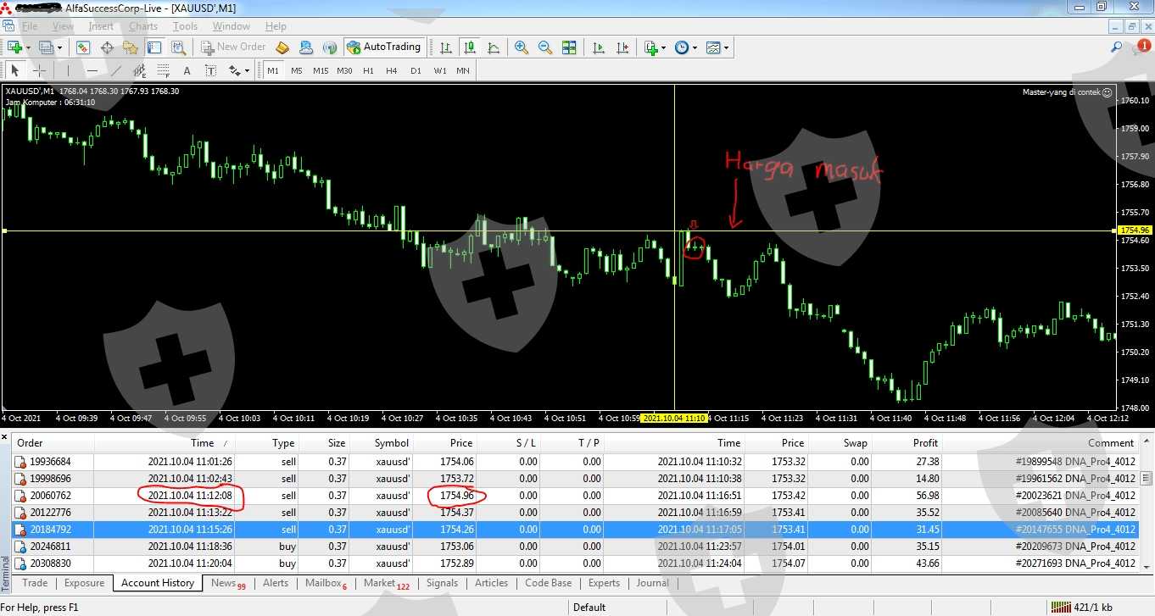Switch chart to candlesticks mode
Viewport: 1155px width, 616px height.
click(x=469, y=47)
